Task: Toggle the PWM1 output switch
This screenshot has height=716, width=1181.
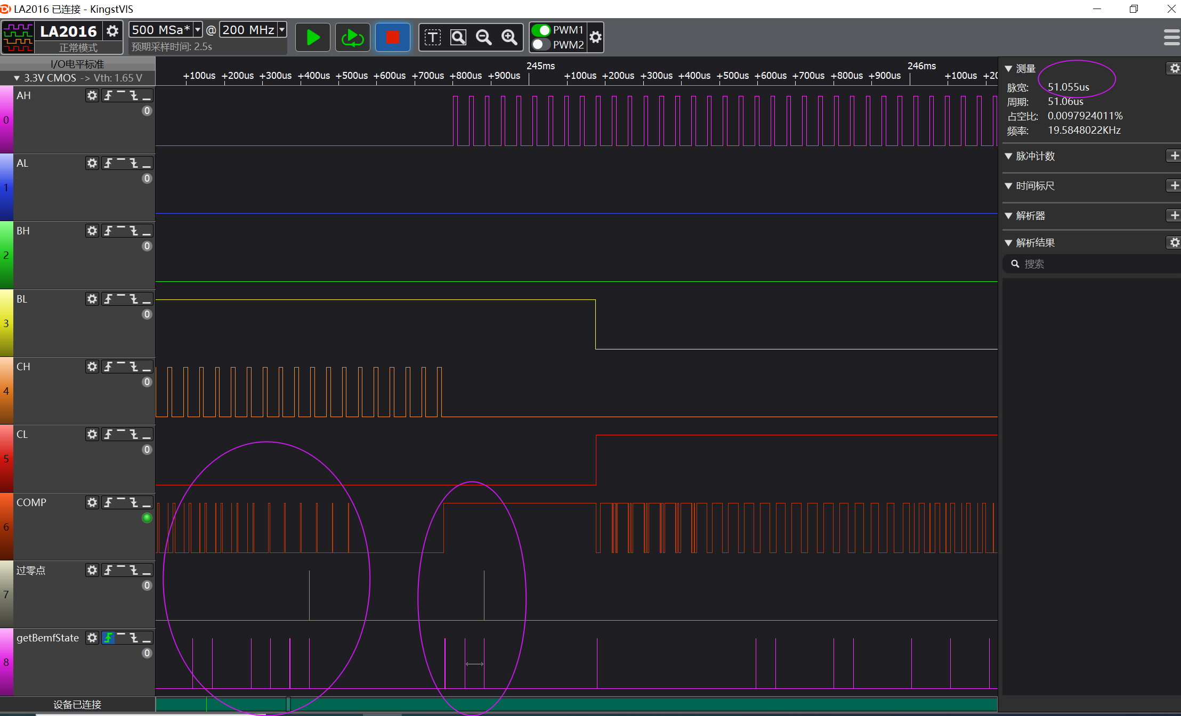Action: click(x=541, y=30)
